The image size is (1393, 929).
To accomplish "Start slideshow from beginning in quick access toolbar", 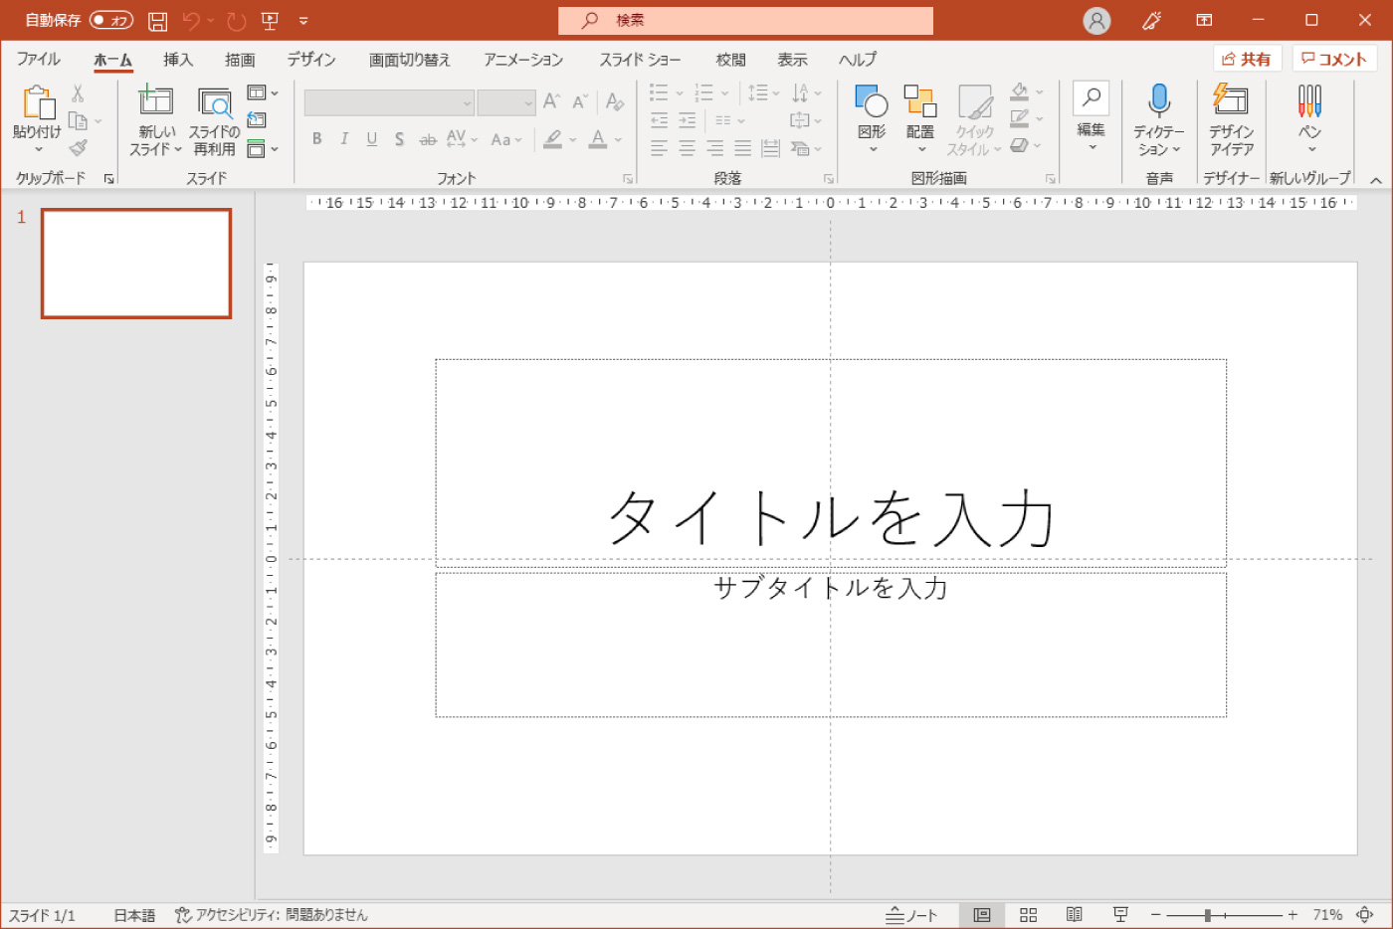I will pyautogui.click(x=269, y=20).
